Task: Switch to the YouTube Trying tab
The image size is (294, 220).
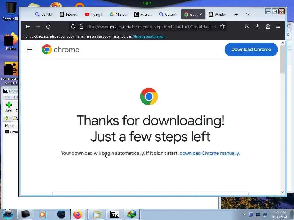Action: pyautogui.click(x=94, y=14)
